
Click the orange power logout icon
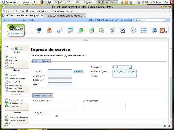[162, 30]
